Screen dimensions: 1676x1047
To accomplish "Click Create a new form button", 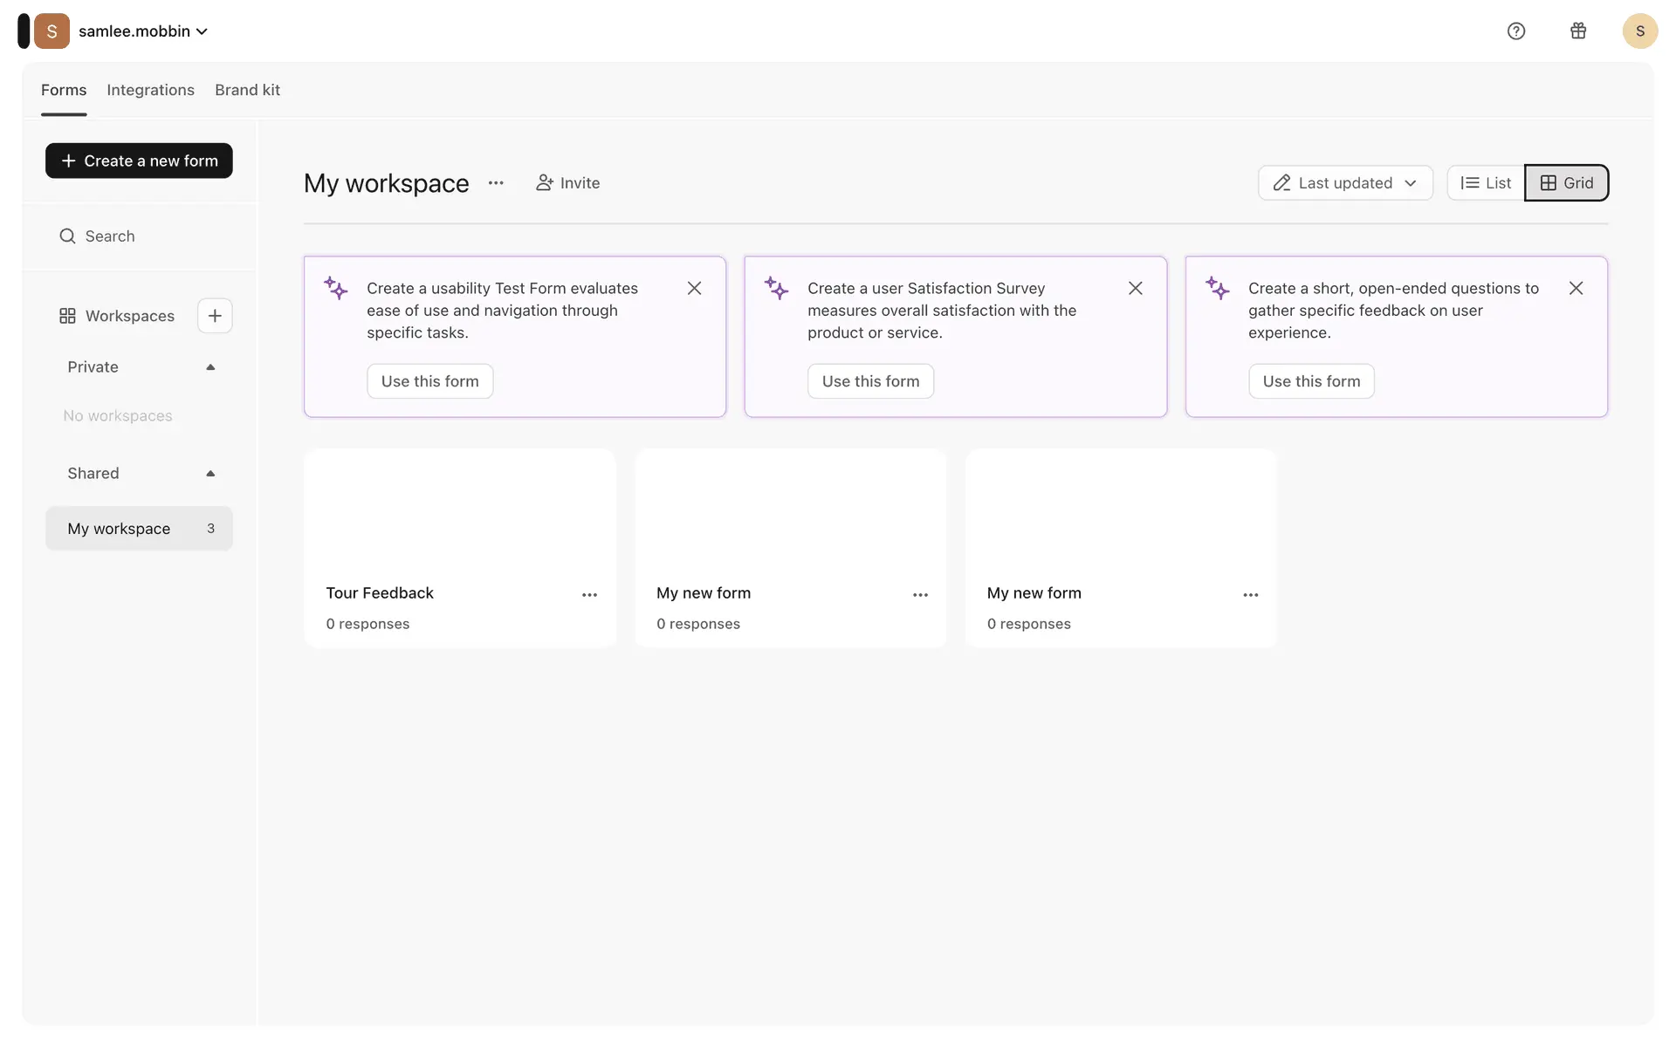I will (139, 161).
